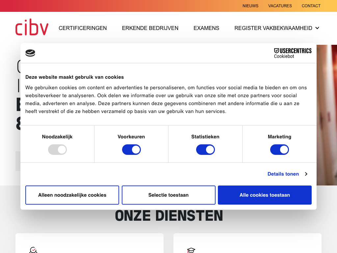Turn off the Statistieken toggle
This screenshot has width=337, height=253.
point(205,150)
